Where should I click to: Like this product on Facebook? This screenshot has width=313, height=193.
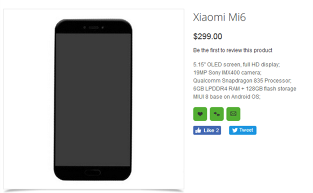[x=207, y=130]
